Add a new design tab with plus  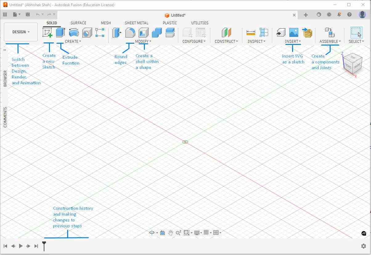coord(306,15)
